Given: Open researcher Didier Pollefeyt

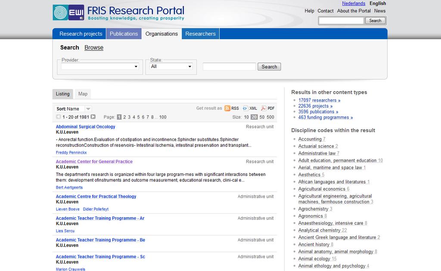Looking at the screenshot, I should point(96,209).
